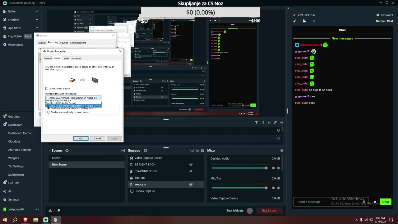Open Recordings in the sidebar
The width and height of the screenshot is (398, 224).
click(15, 44)
